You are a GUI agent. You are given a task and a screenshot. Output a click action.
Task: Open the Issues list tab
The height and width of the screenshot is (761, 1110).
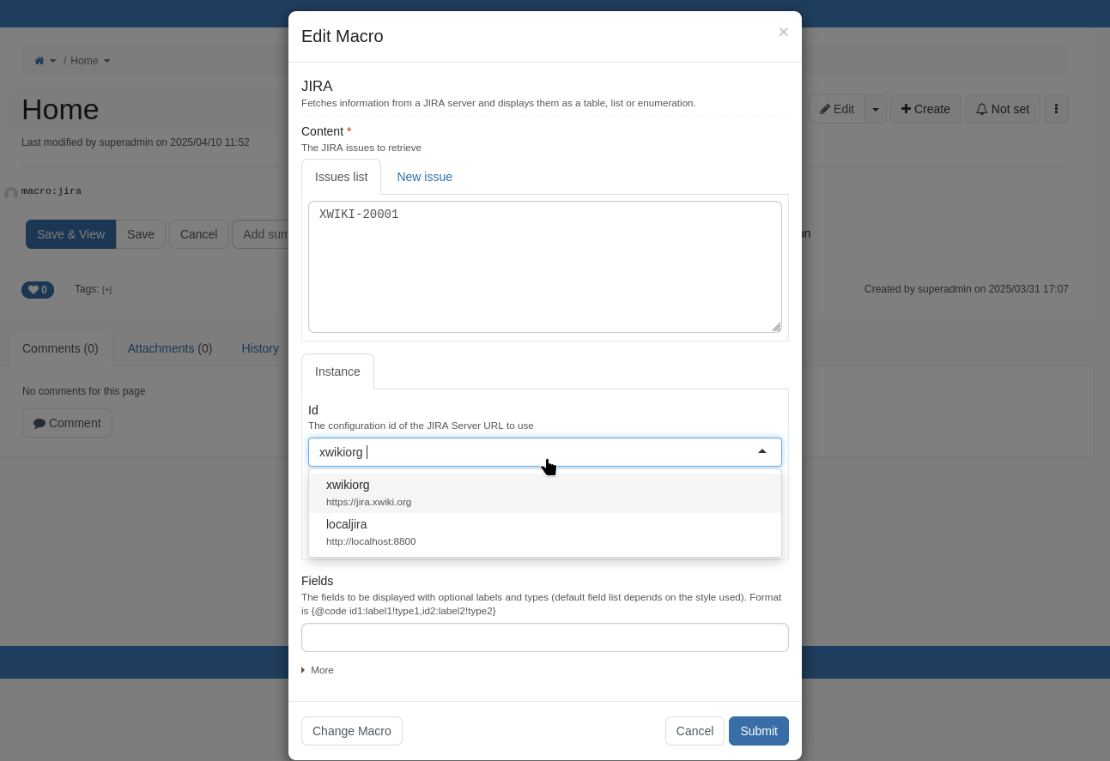click(x=341, y=177)
